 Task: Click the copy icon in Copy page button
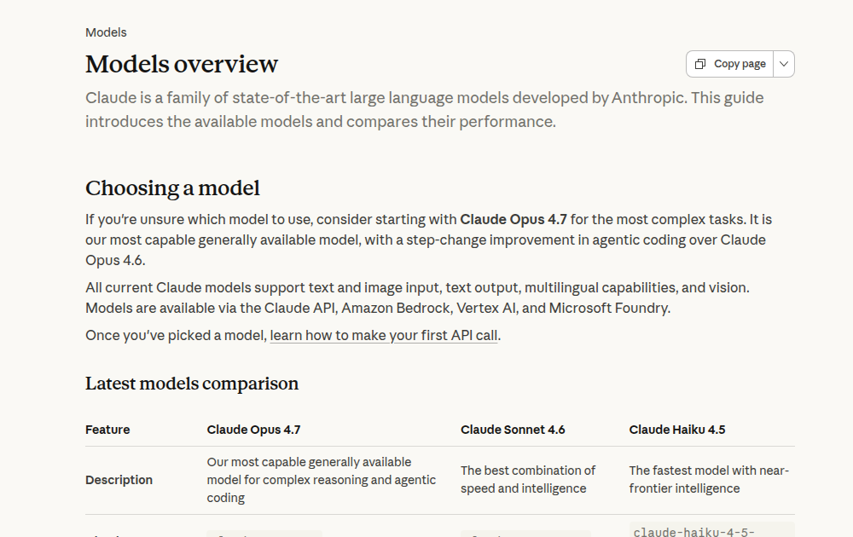click(x=700, y=64)
